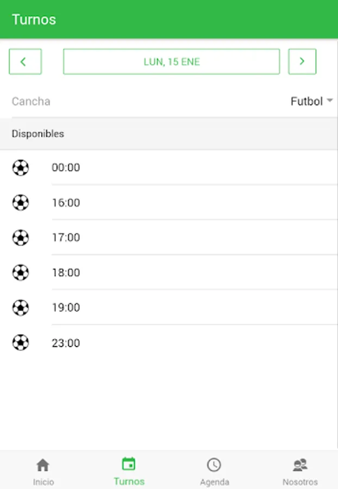Click the soccer ball icon beside 17:00
This screenshot has width=338, height=489.
(21, 237)
